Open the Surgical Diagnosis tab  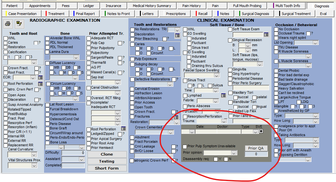coord(255,14)
